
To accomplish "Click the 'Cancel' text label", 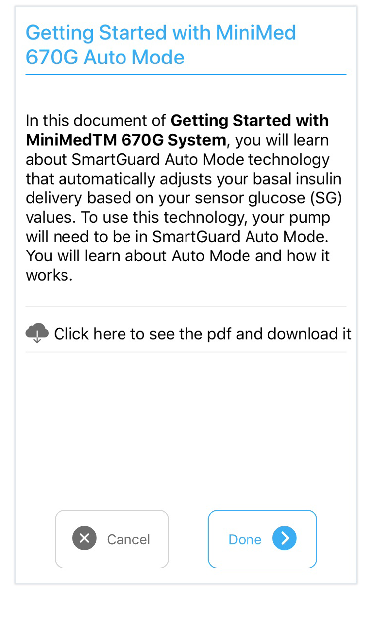I will pos(128,539).
